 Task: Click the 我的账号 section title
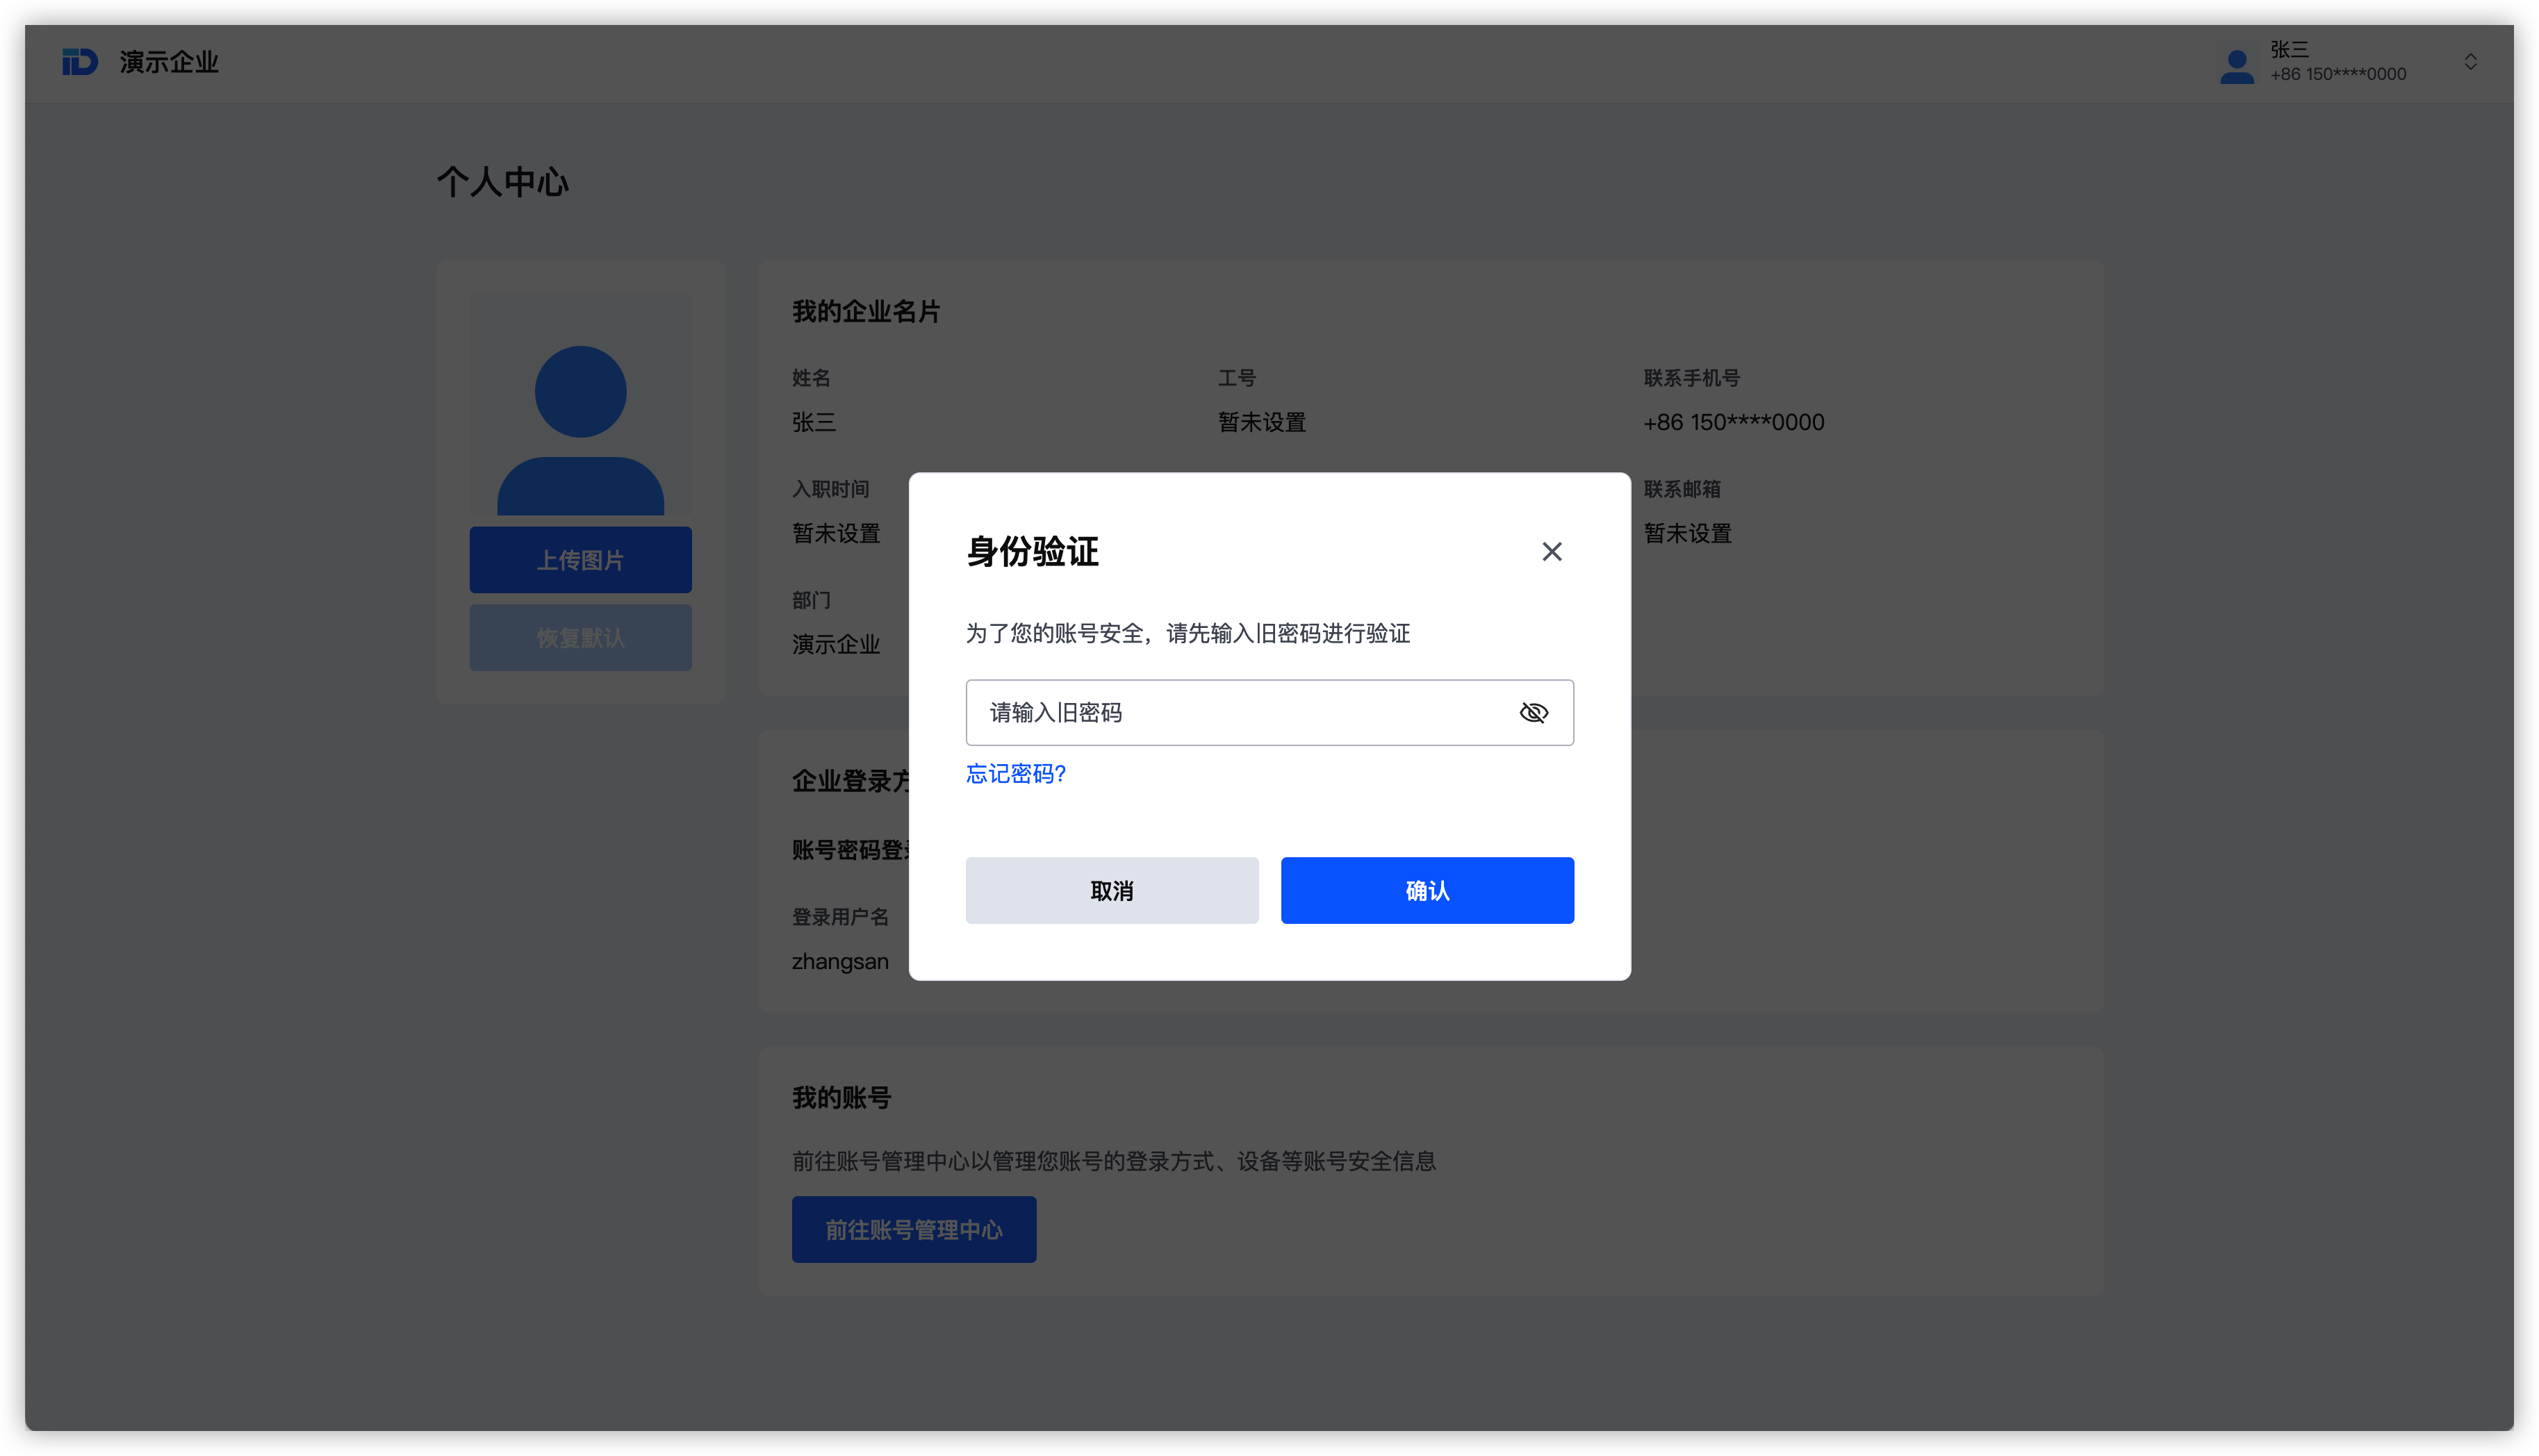point(841,1098)
